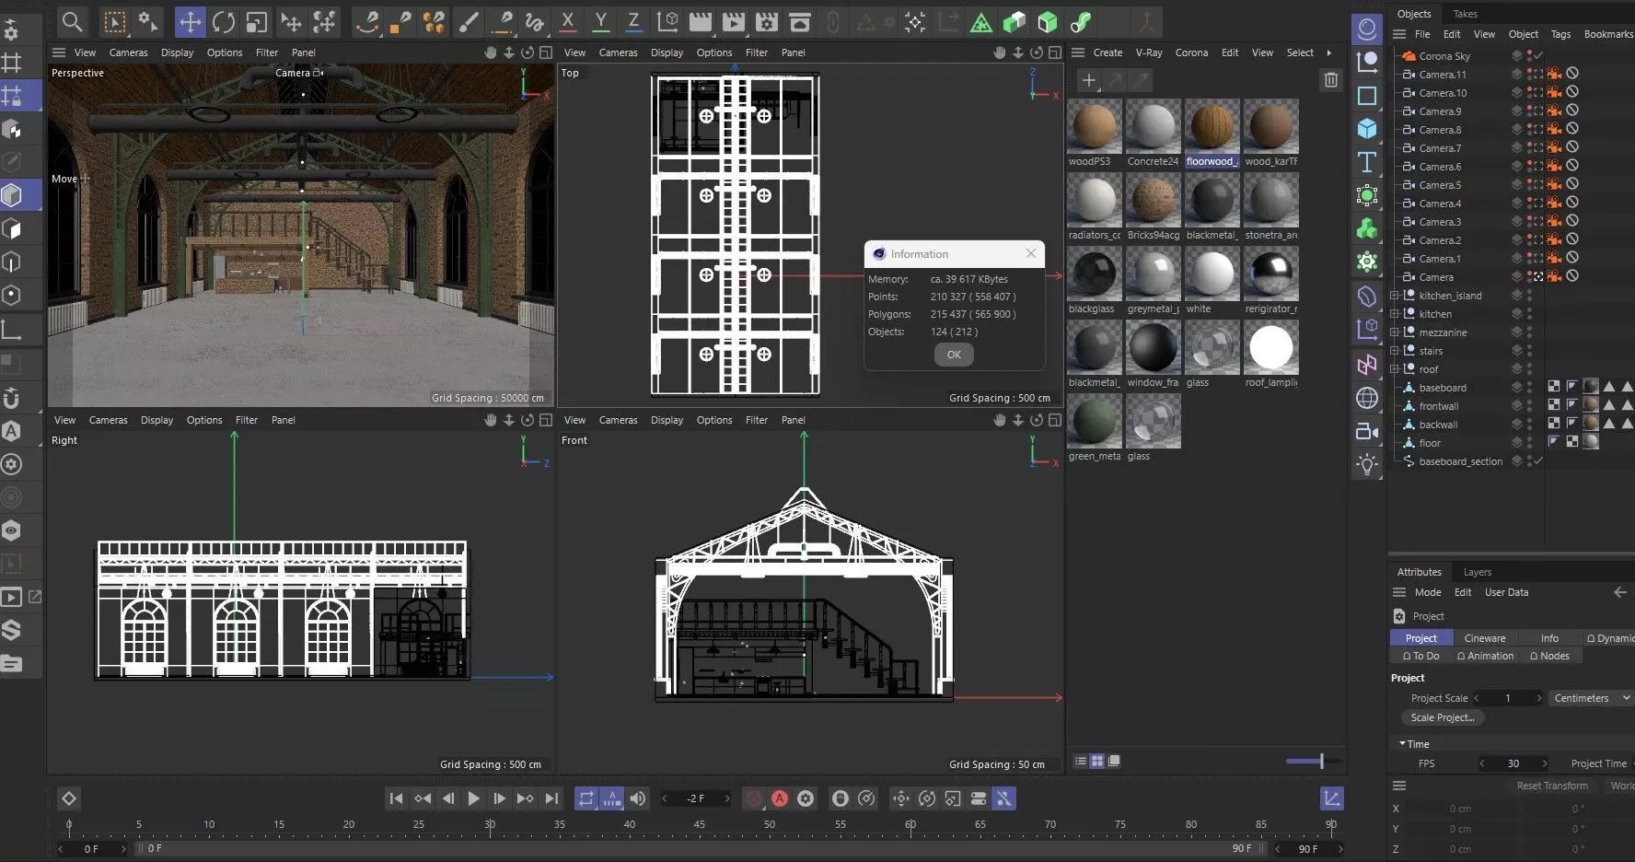This screenshot has height=862, width=1635.
Task: Open the render settings clapperboard with gear
Action: (x=766, y=21)
